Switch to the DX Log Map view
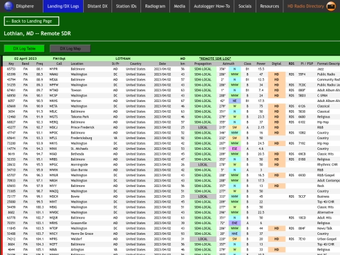Viewport: 340px width, 255px height. 71,48
